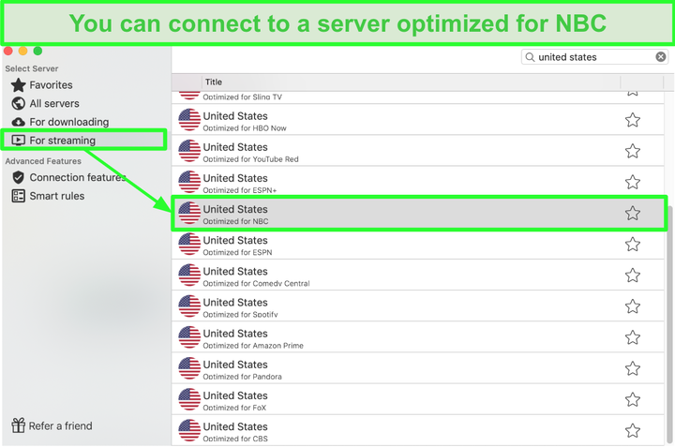Click the green full-screen window button

[x=37, y=51]
